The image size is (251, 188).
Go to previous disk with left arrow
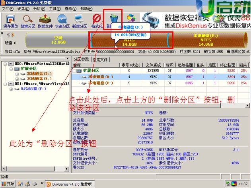8,35
